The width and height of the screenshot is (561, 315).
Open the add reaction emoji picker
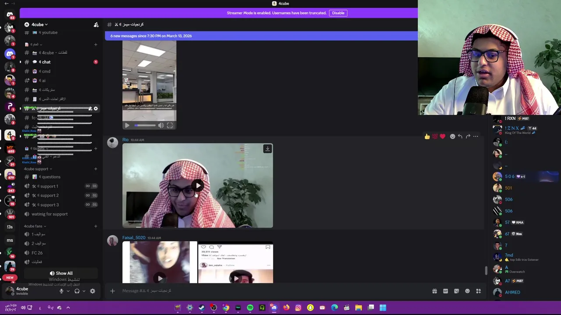(x=452, y=136)
